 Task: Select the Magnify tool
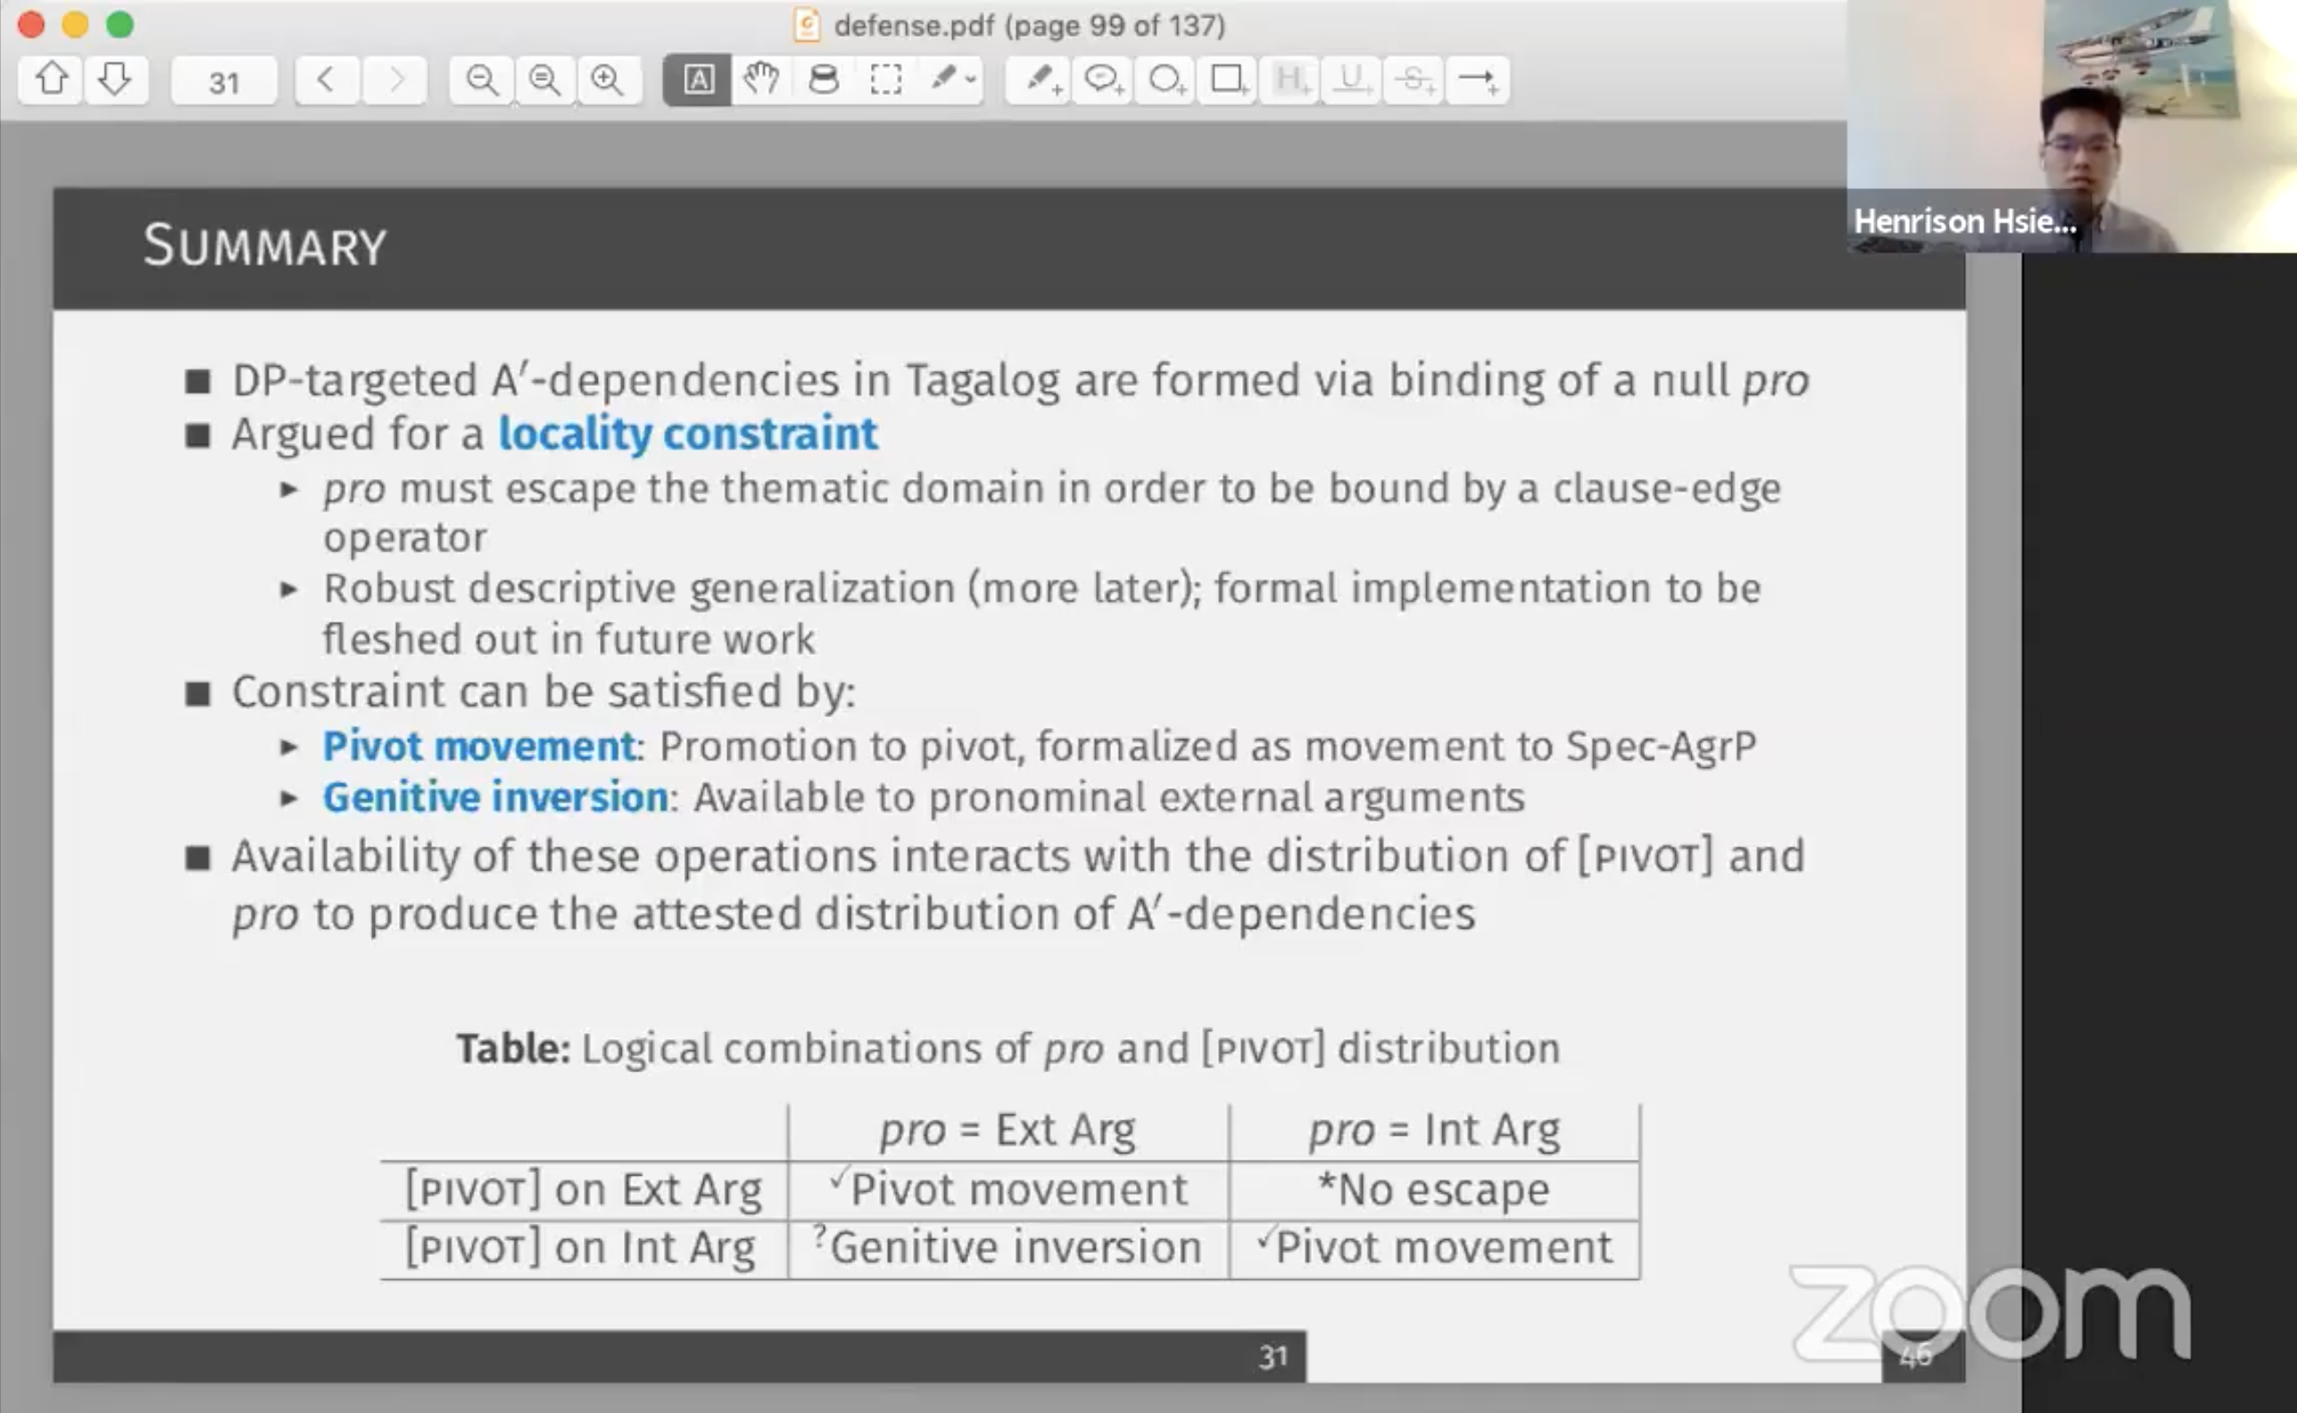pyautogui.click(x=824, y=79)
